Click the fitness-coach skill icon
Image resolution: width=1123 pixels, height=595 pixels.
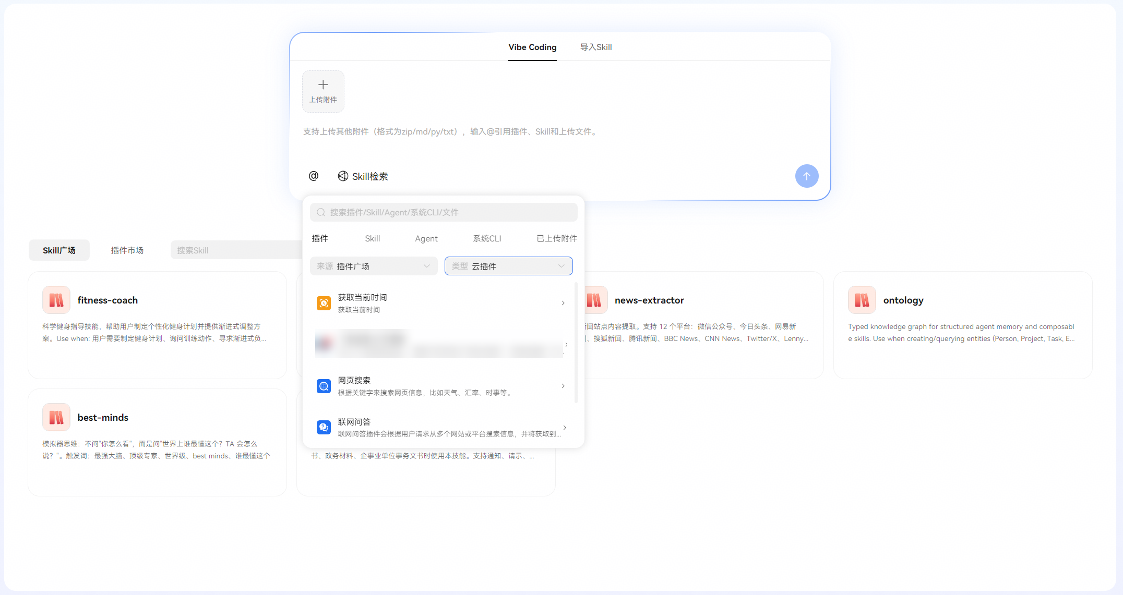coord(56,300)
